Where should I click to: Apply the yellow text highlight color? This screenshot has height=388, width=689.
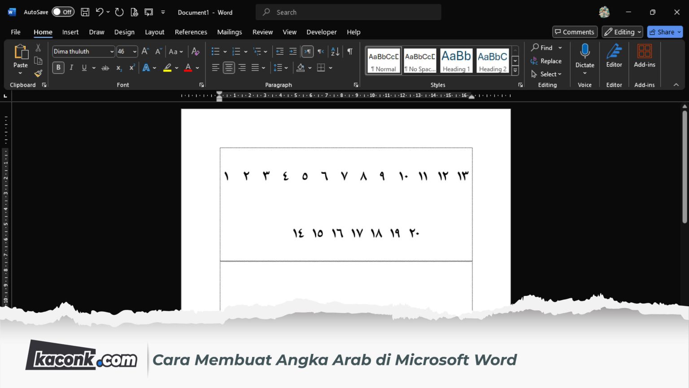click(167, 68)
